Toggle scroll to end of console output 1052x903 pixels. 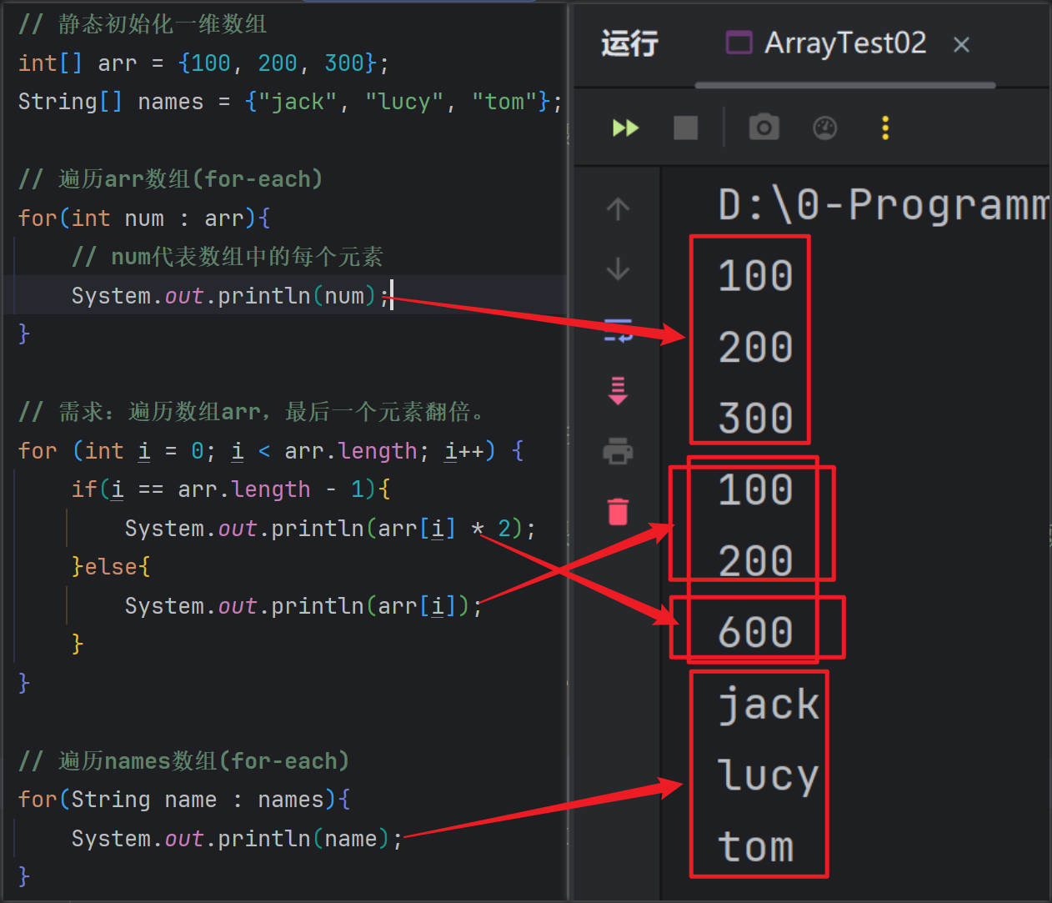[x=618, y=390]
